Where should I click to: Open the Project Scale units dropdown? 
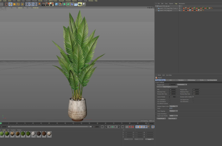(x=182, y=85)
